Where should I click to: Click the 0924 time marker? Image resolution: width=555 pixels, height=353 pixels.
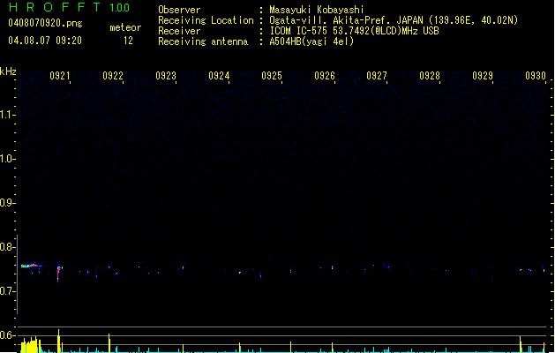point(219,76)
